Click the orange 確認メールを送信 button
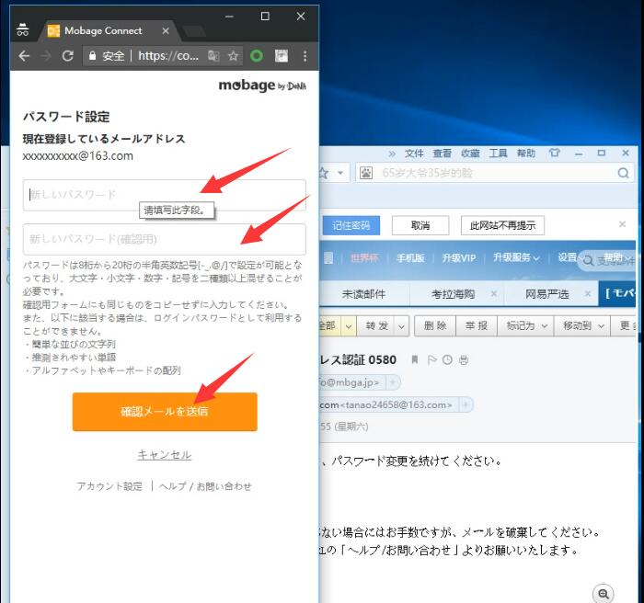Viewport: 644px width, 603px height. point(165,412)
